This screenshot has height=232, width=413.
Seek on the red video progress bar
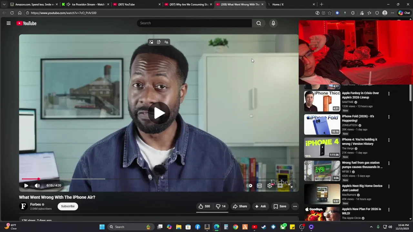(x=159, y=179)
